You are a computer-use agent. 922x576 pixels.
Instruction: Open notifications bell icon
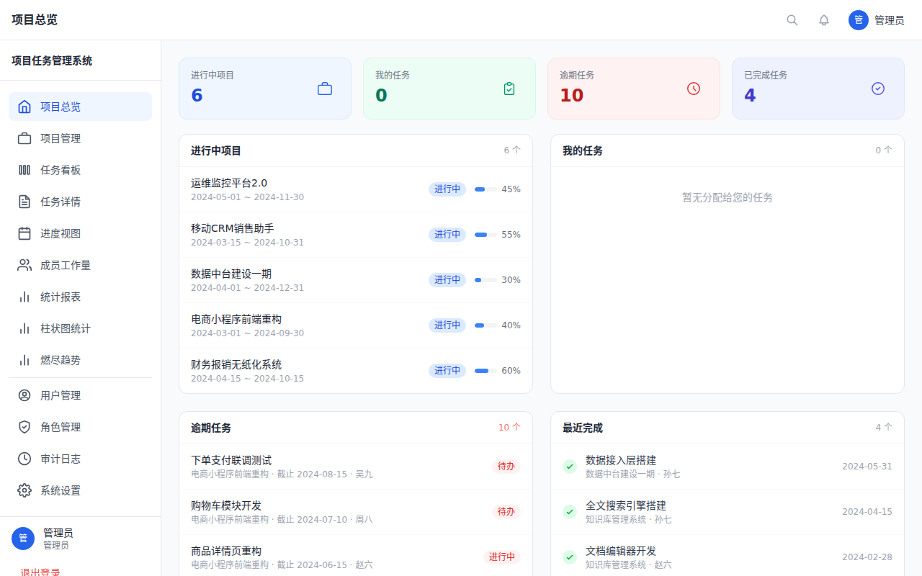(x=824, y=20)
